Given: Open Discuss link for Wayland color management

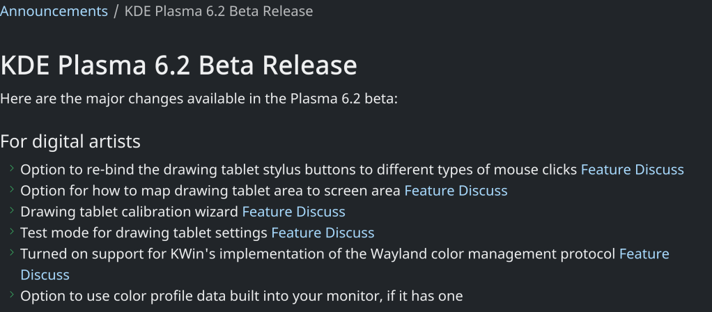Looking at the screenshot, I should coord(45,274).
